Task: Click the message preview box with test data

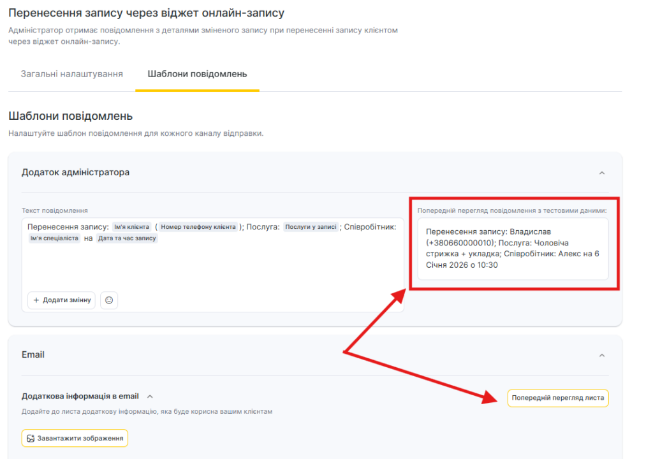Action: pyautogui.click(x=513, y=249)
